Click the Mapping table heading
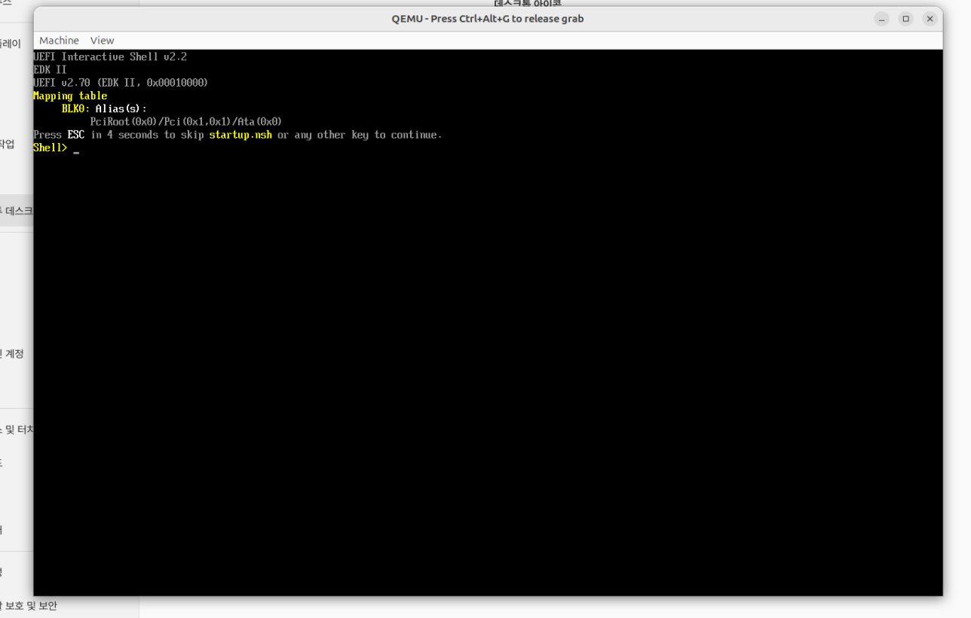The height and width of the screenshot is (618, 971). (x=70, y=96)
